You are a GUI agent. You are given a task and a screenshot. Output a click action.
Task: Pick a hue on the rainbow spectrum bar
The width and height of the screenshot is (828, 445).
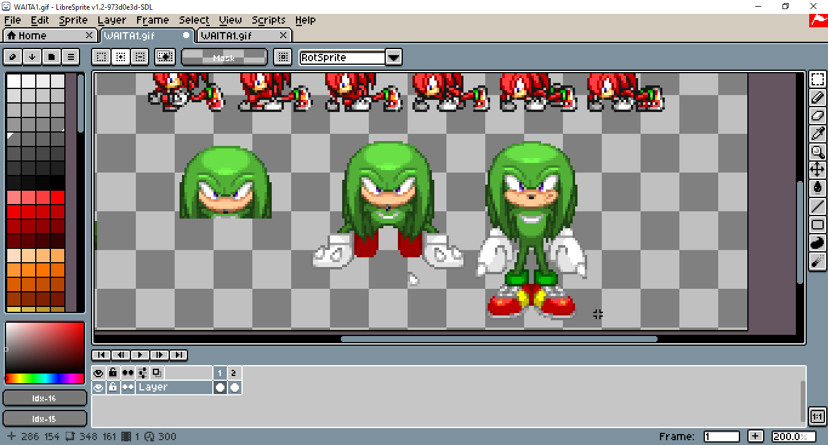pos(45,378)
